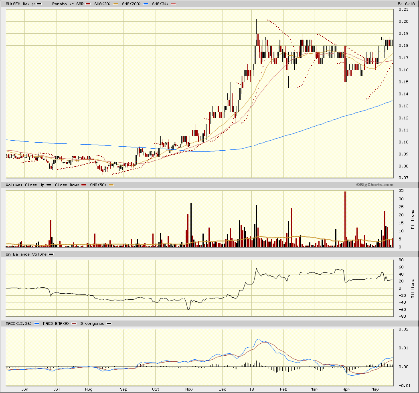This screenshot has width=419, height=393.
Task: Click the May month label
Action: tap(375, 389)
